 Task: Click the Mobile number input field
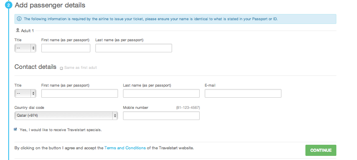(161, 115)
